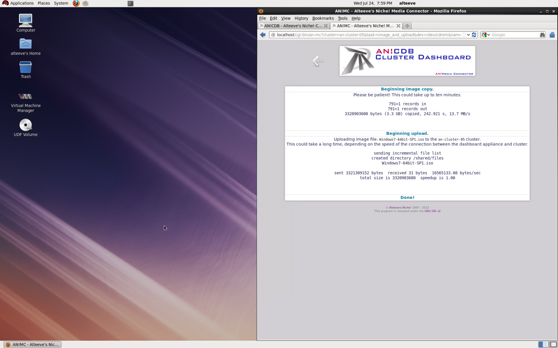
Task: Click the Alteeve's Niche! footer link
Action: click(400, 208)
